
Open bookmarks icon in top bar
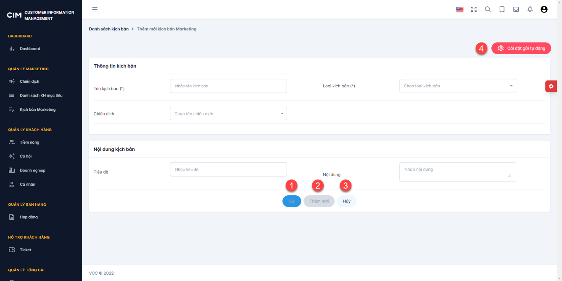[502, 9]
